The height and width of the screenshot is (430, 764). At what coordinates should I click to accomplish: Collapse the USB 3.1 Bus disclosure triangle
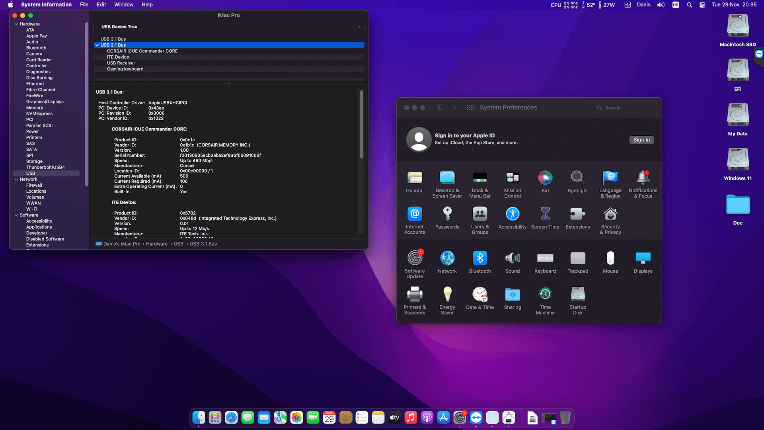point(97,45)
